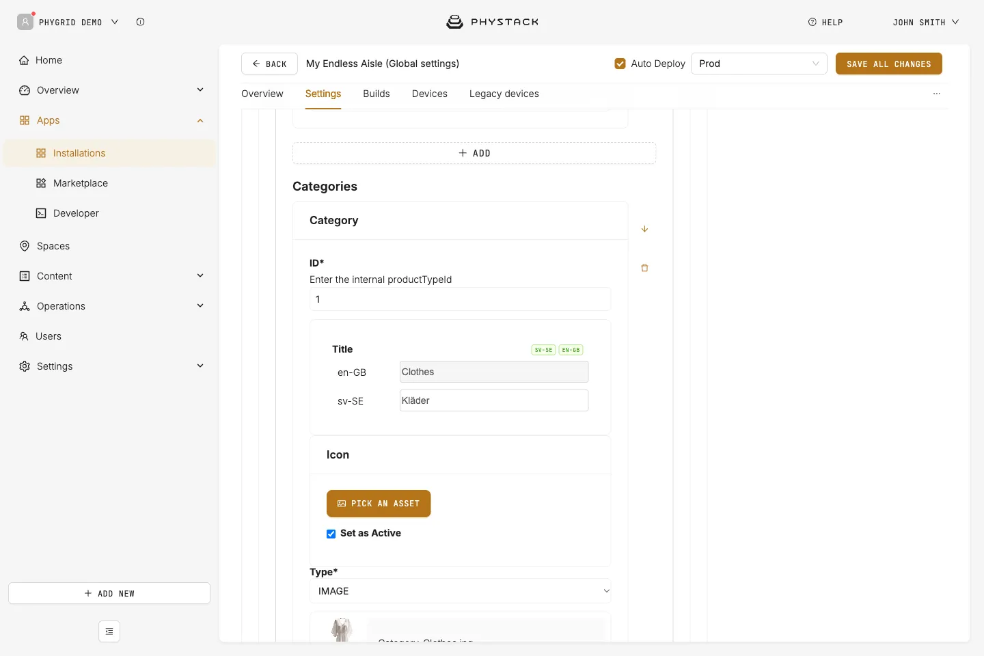Switch to the Overview tab
This screenshot has height=656, width=984.
(x=262, y=94)
